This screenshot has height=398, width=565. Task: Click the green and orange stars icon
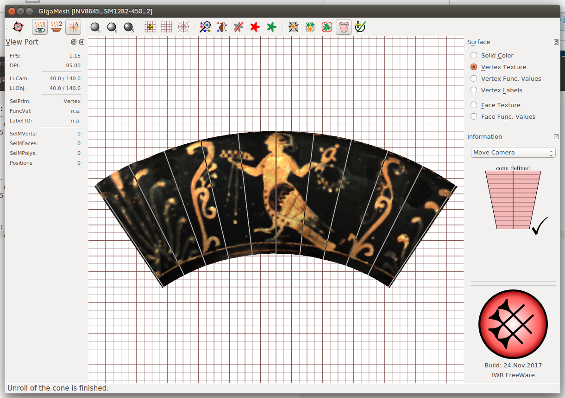point(310,27)
